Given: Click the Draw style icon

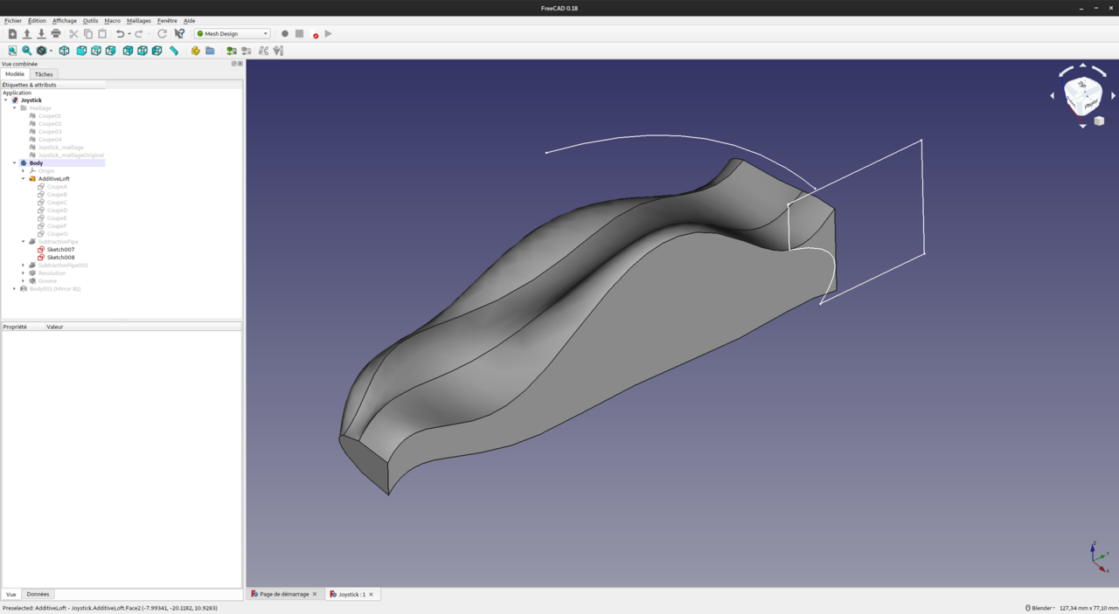Looking at the screenshot, I should click(40, 51).
